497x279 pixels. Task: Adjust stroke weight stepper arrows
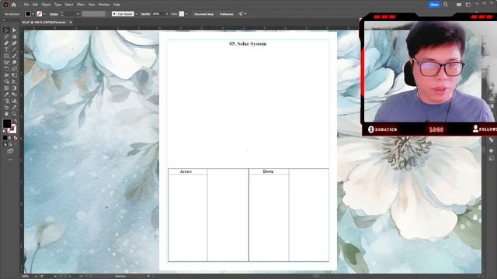62,14
